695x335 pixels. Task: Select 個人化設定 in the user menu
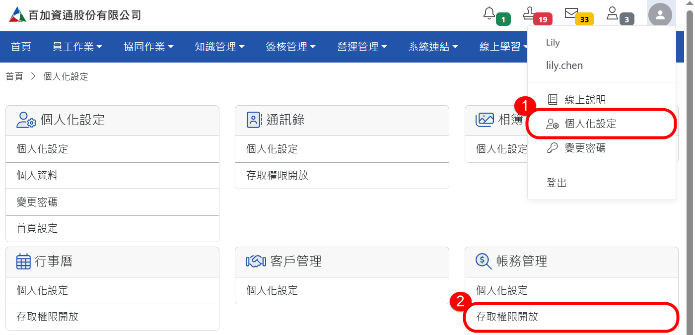tap(602, 124)
